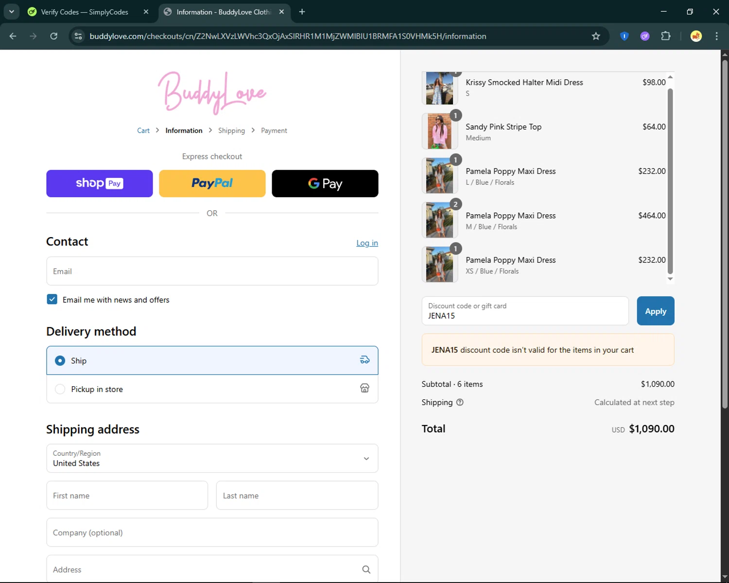Focus the First name field

(127, 496)
